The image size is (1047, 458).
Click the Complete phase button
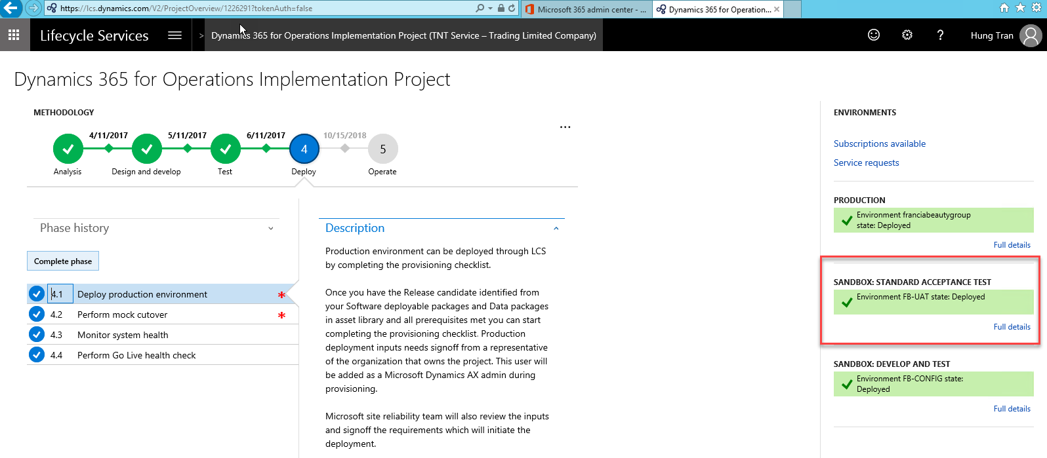pyautogui.click(x=63, y=261)
